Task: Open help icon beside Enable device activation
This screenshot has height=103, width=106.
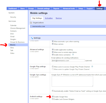Action: pyautogui.click(x=73, y=54)
